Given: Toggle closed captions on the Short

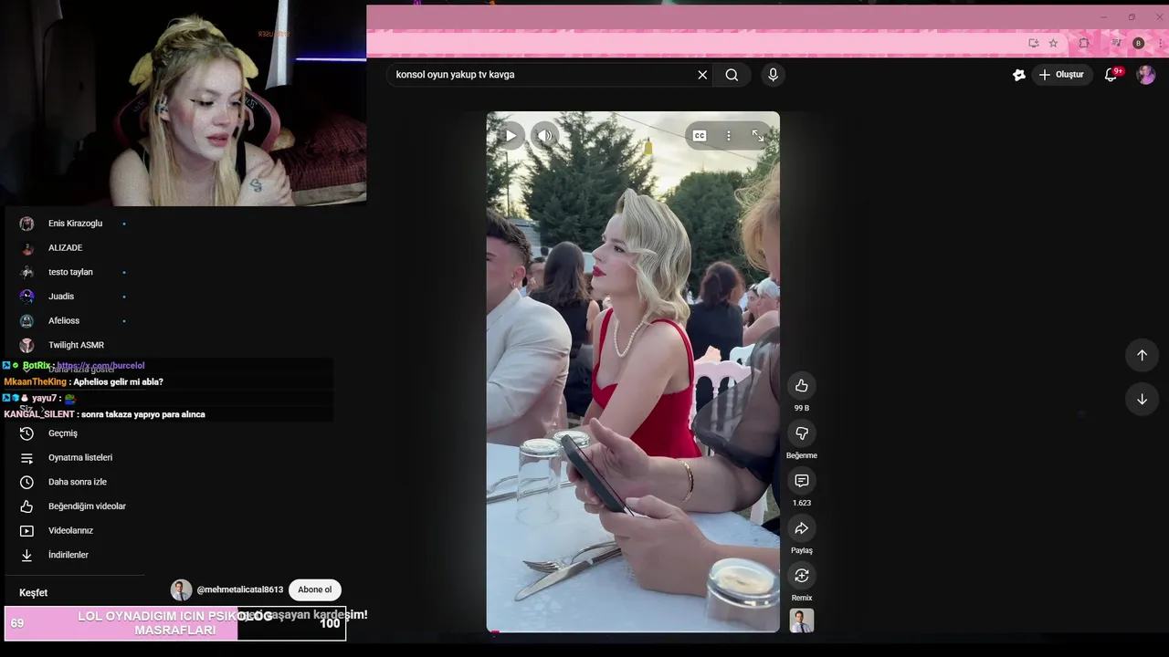Looking at the screenshot, I should [x=700, y=136].
